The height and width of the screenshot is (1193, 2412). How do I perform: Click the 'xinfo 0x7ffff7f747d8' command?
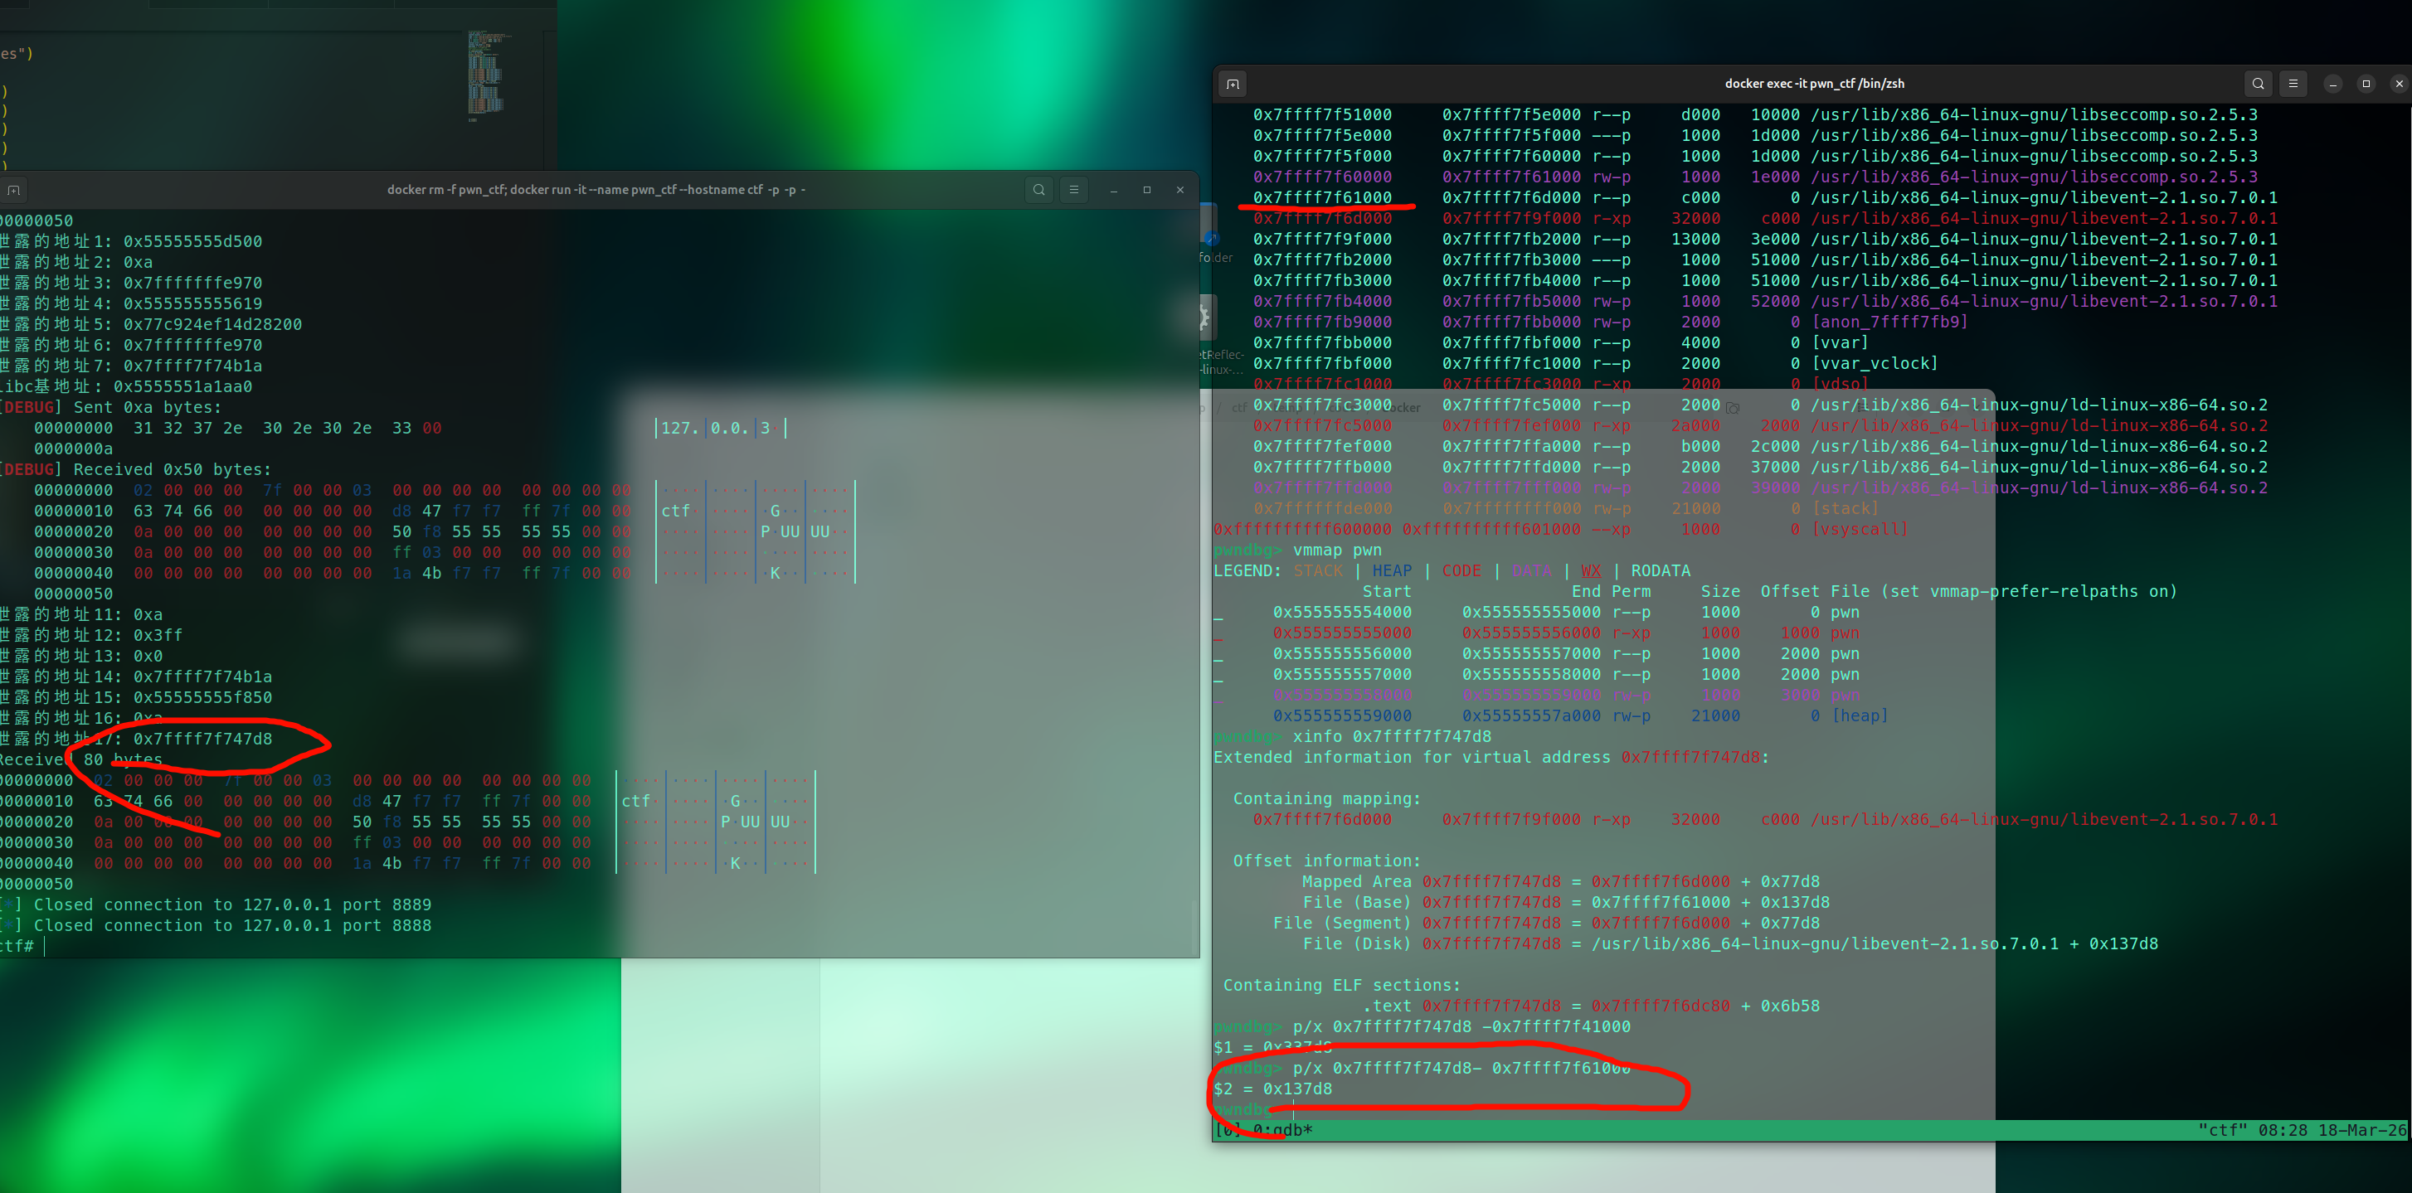(x=1392, y=736)
